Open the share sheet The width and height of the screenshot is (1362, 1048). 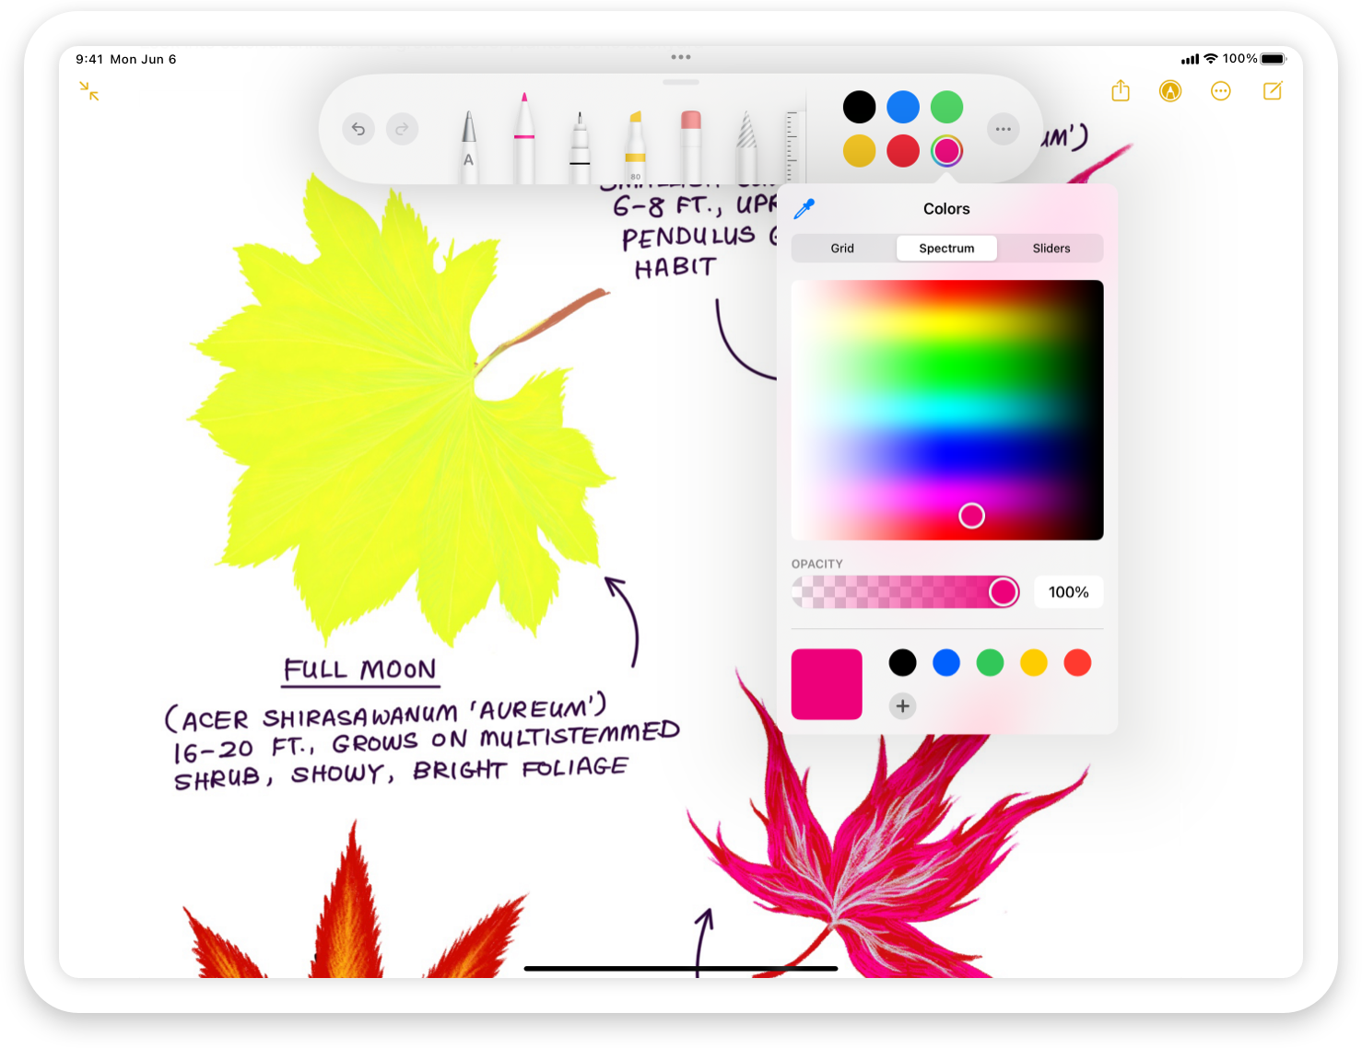1121,90
